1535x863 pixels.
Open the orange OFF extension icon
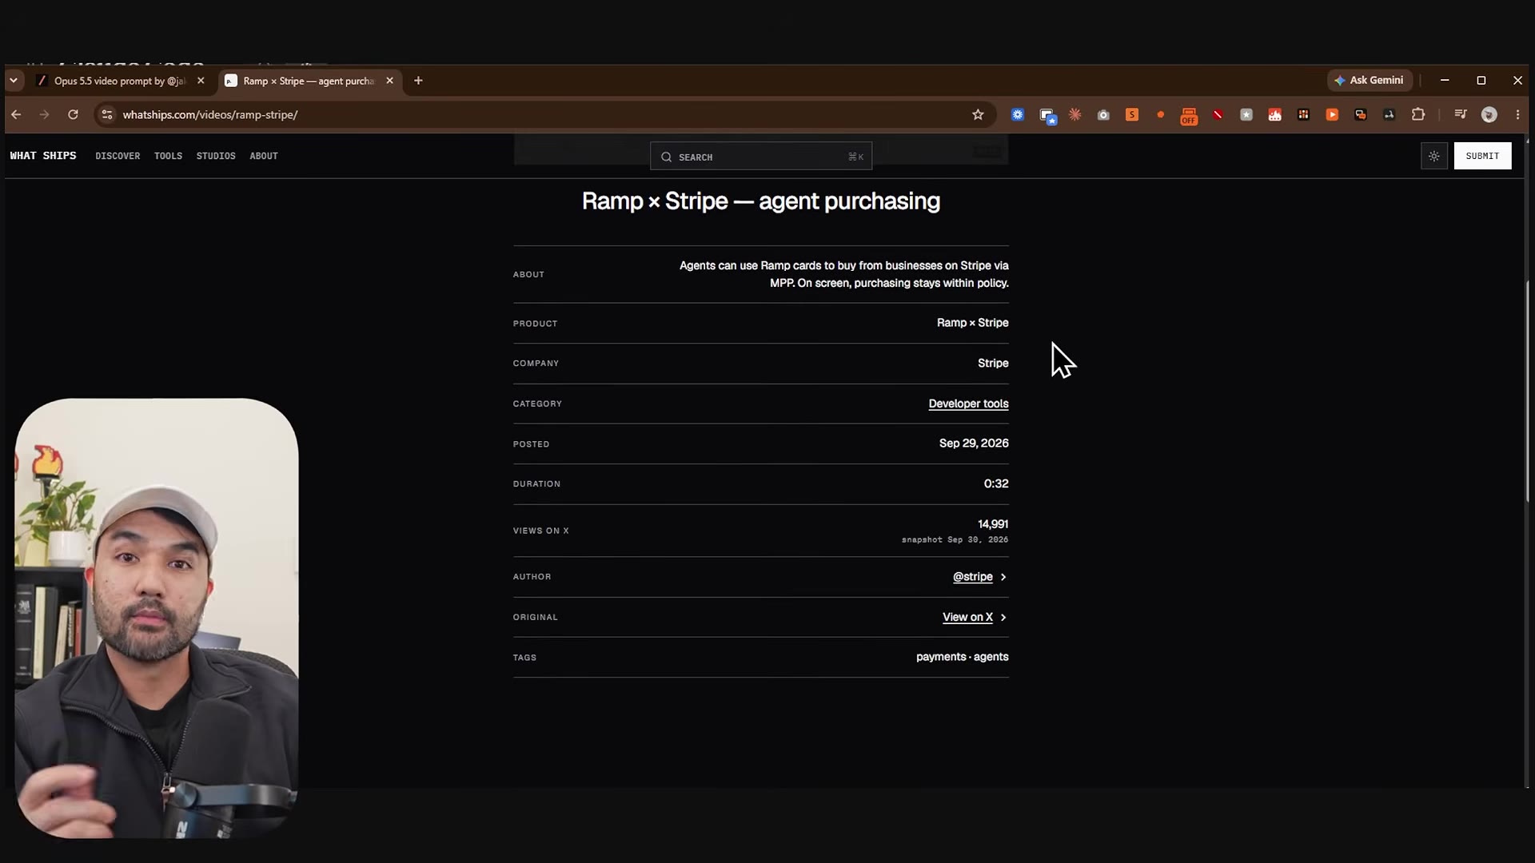[x=1189, y=116]
